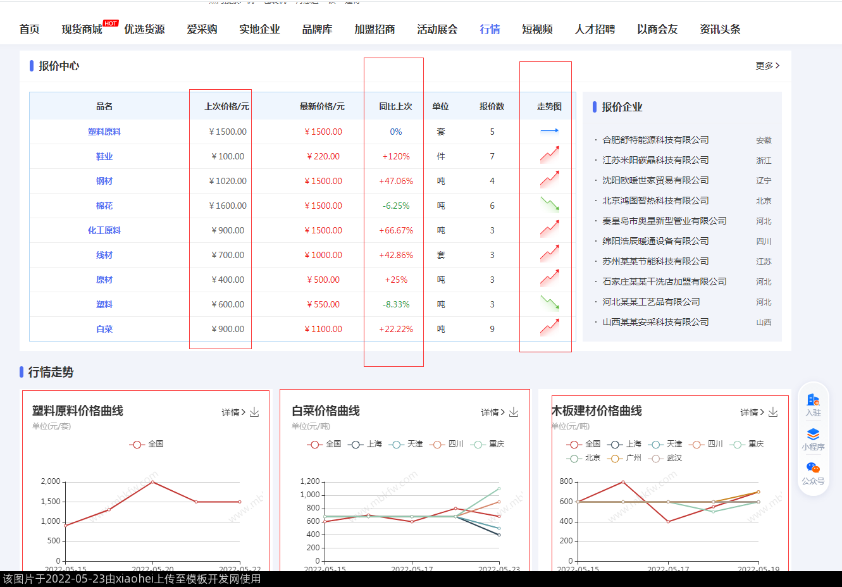Viewport: 842px width, 587px height.
Task: Click the 2022-05-20 peak point on 塑料原料 chart
Action: pos(152,482)
